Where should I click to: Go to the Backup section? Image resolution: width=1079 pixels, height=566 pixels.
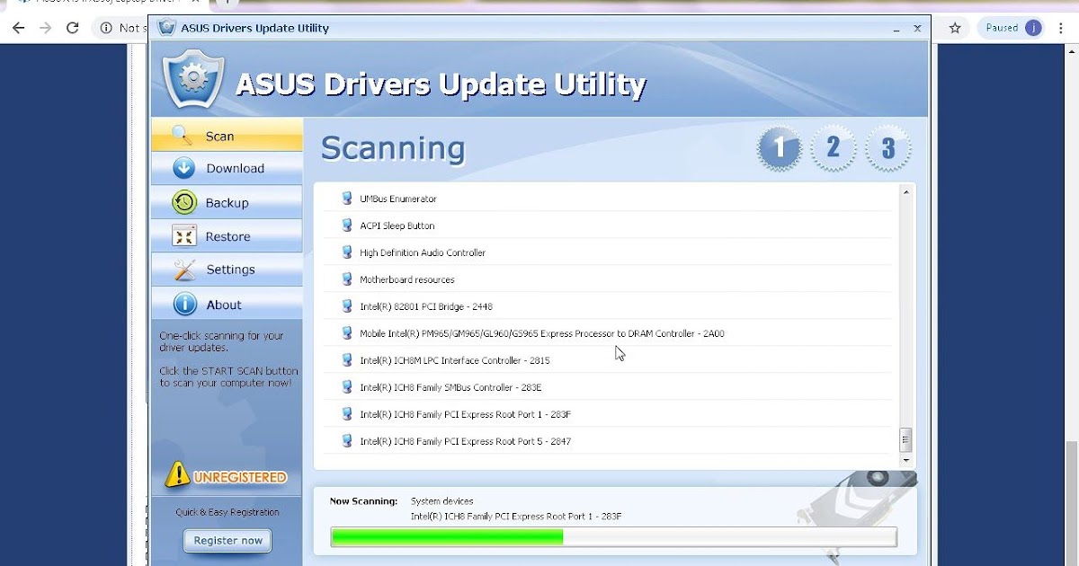tap(227, 202)
